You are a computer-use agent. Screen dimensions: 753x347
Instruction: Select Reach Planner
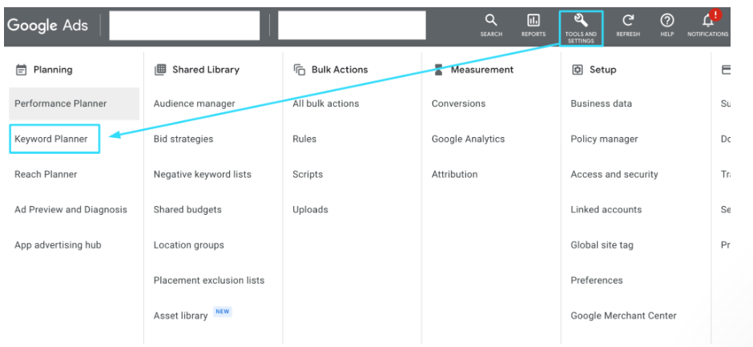[46, 175]
